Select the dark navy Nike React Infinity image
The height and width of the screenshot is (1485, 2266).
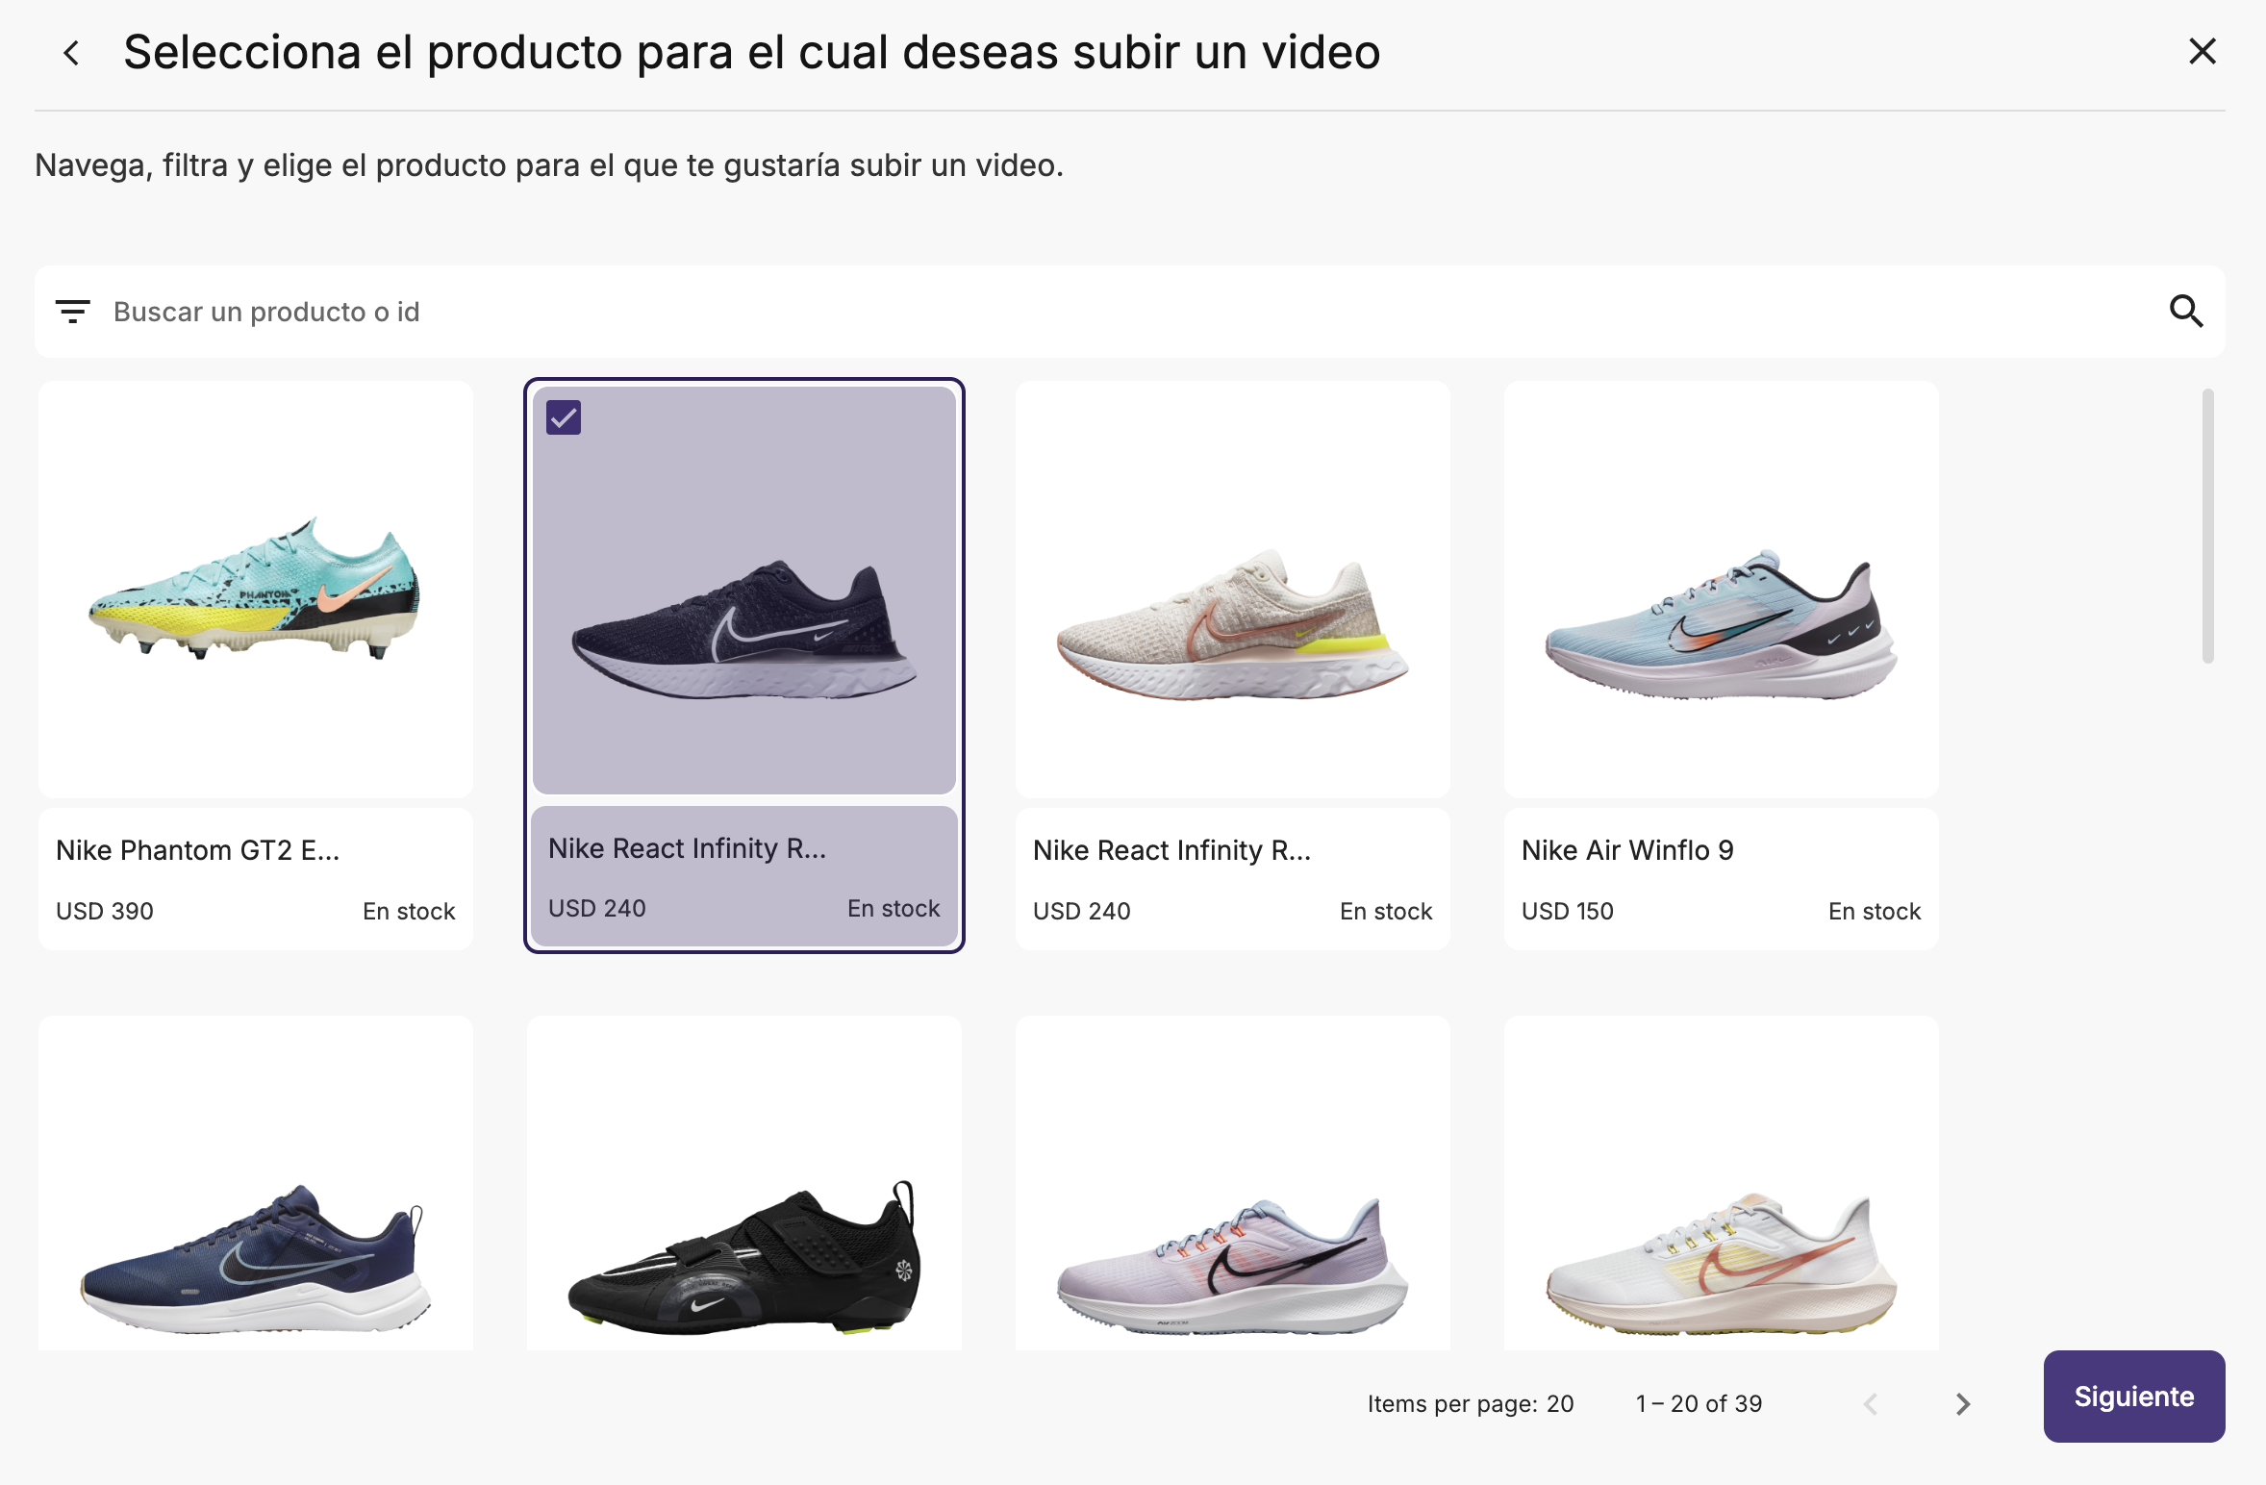[x=744, y=591]
